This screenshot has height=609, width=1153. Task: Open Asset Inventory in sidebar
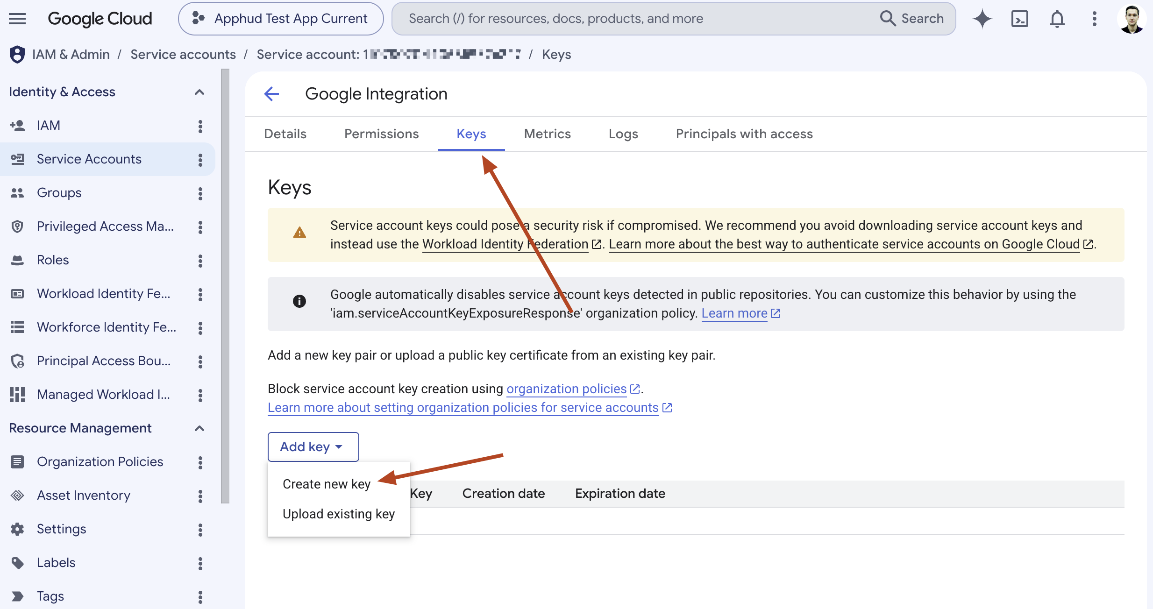[84, 495]
